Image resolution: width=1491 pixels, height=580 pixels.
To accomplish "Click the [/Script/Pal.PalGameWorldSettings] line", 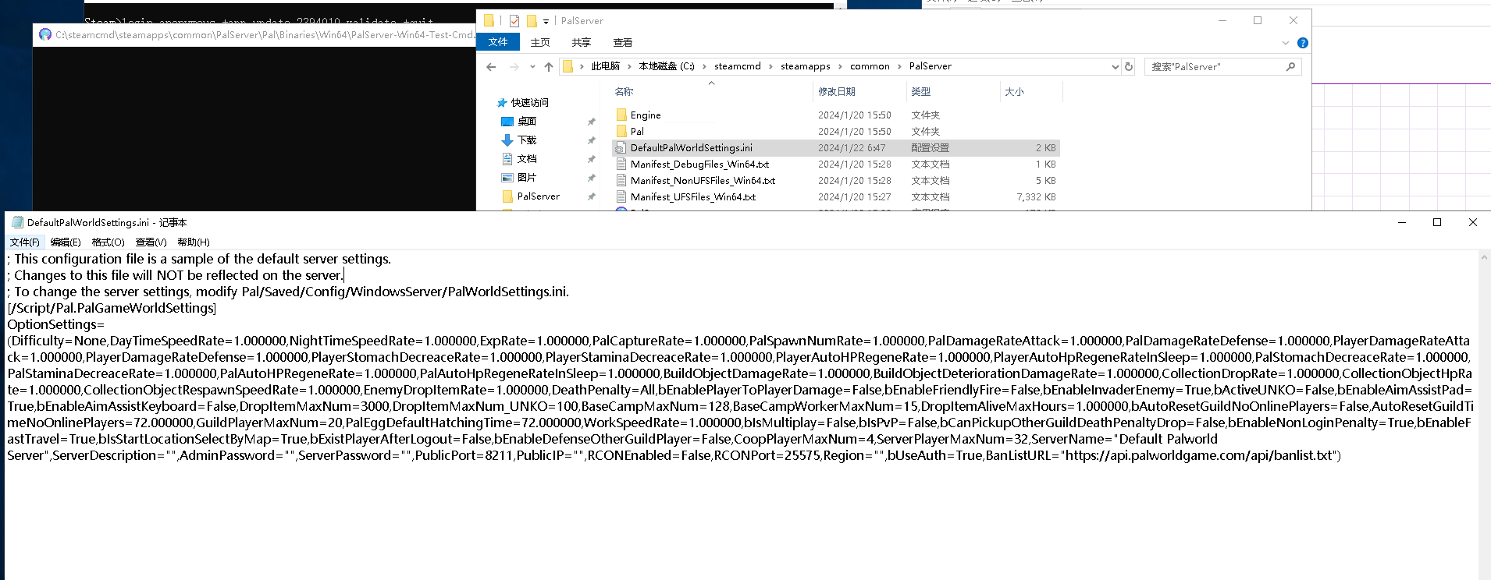I will pyautogui.click(x=112, y=308).
